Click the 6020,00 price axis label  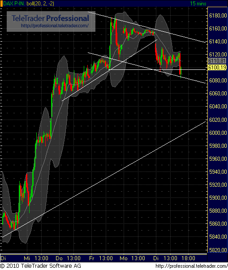point(218,120)
